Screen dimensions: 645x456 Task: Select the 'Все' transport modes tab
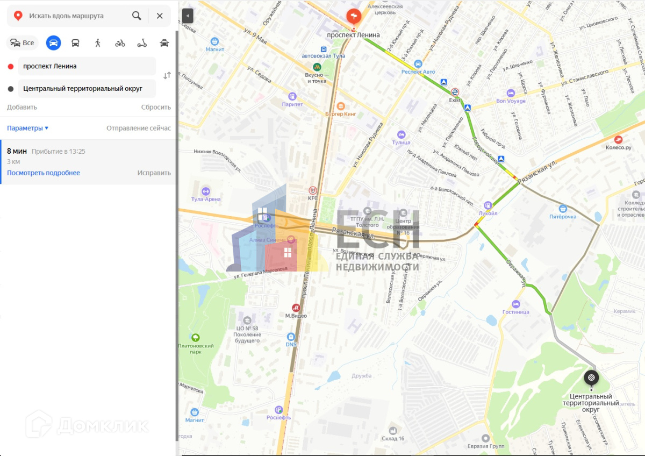click(23, 43)
